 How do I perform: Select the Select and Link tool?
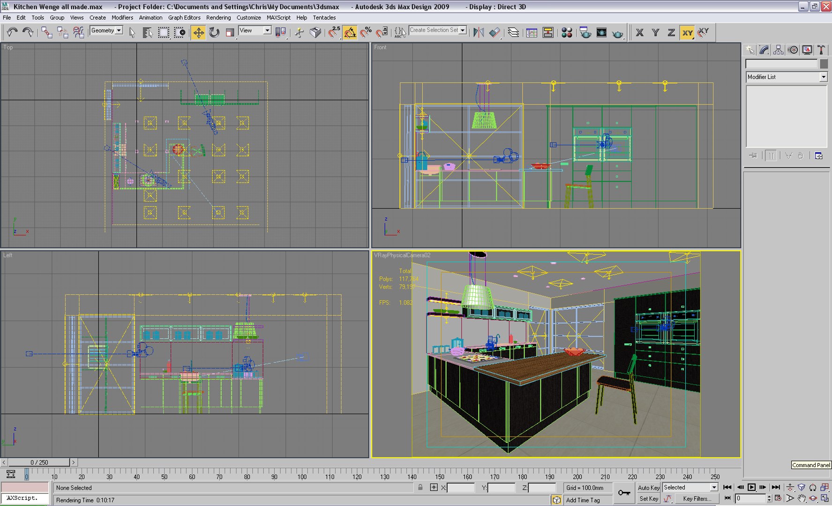[x=46, y=32]
